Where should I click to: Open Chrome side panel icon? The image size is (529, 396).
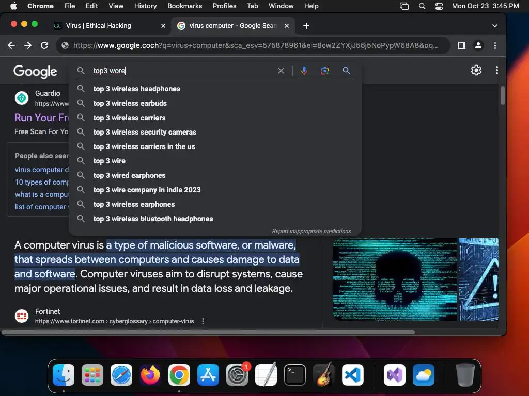[461, 45]
